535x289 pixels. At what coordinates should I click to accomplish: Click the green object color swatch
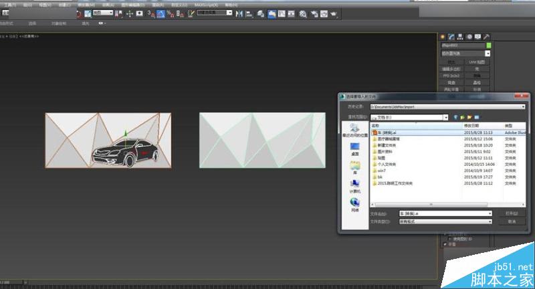click(x=488, y=45)
